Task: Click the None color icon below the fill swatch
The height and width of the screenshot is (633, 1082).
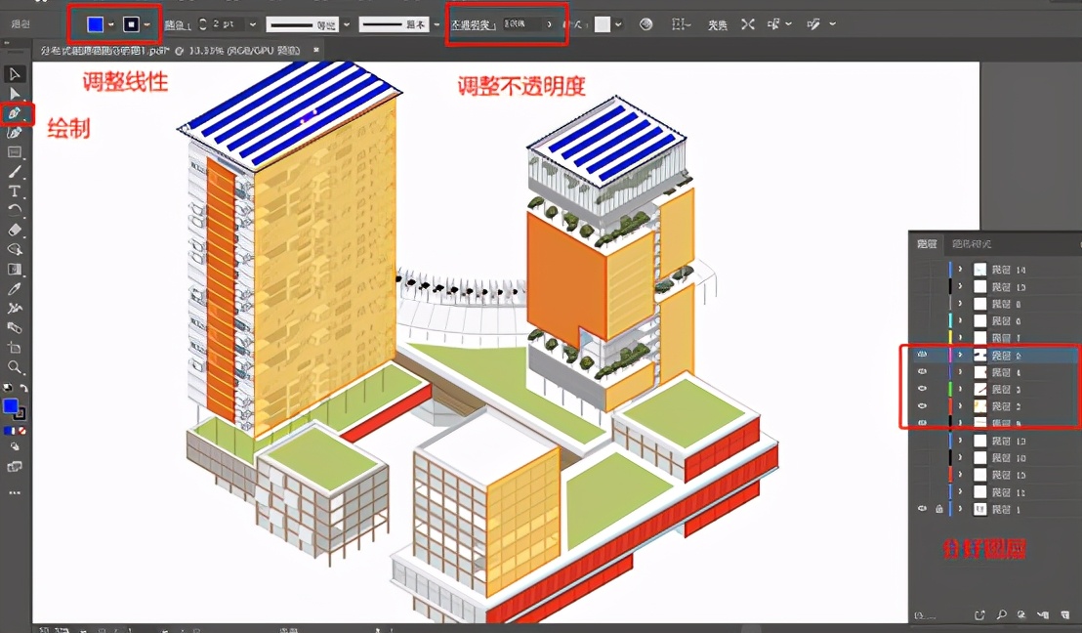Action: click(22, 431)
